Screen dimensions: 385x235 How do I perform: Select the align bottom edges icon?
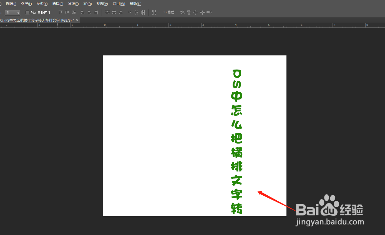74,12
